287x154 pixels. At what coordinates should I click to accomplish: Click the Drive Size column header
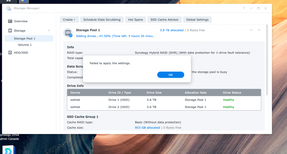[x=154, y=92]
